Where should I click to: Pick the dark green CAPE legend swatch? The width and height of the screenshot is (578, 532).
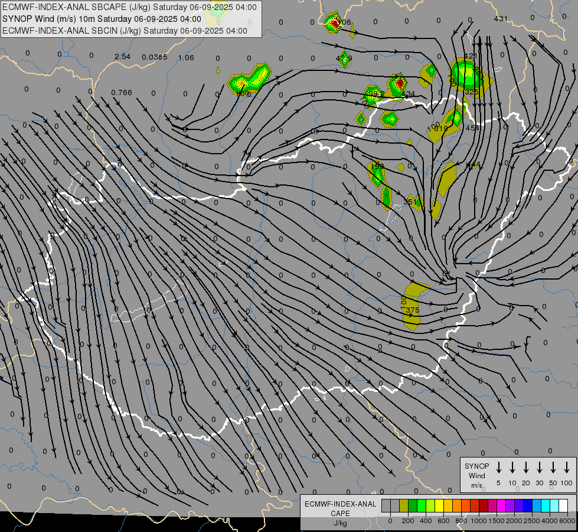pos(413,505)
